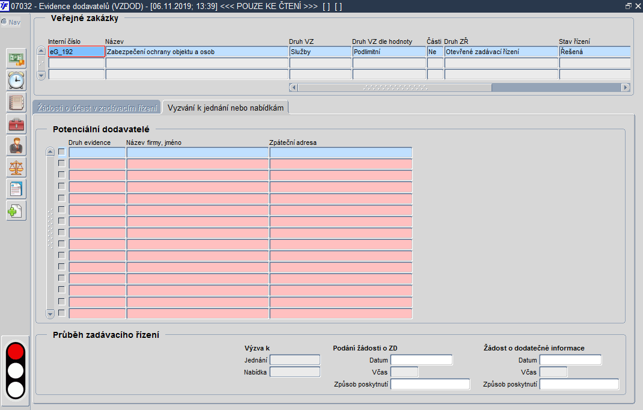Tick the checkbox of last supplier row
The width and height of the screenshot is (643, 410).
[x=61, y=313]
